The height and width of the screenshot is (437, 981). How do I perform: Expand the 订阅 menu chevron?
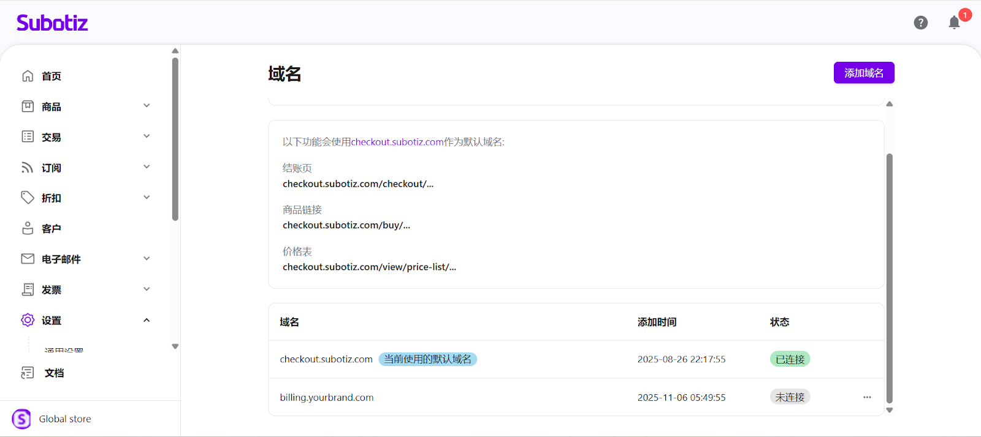147,167
